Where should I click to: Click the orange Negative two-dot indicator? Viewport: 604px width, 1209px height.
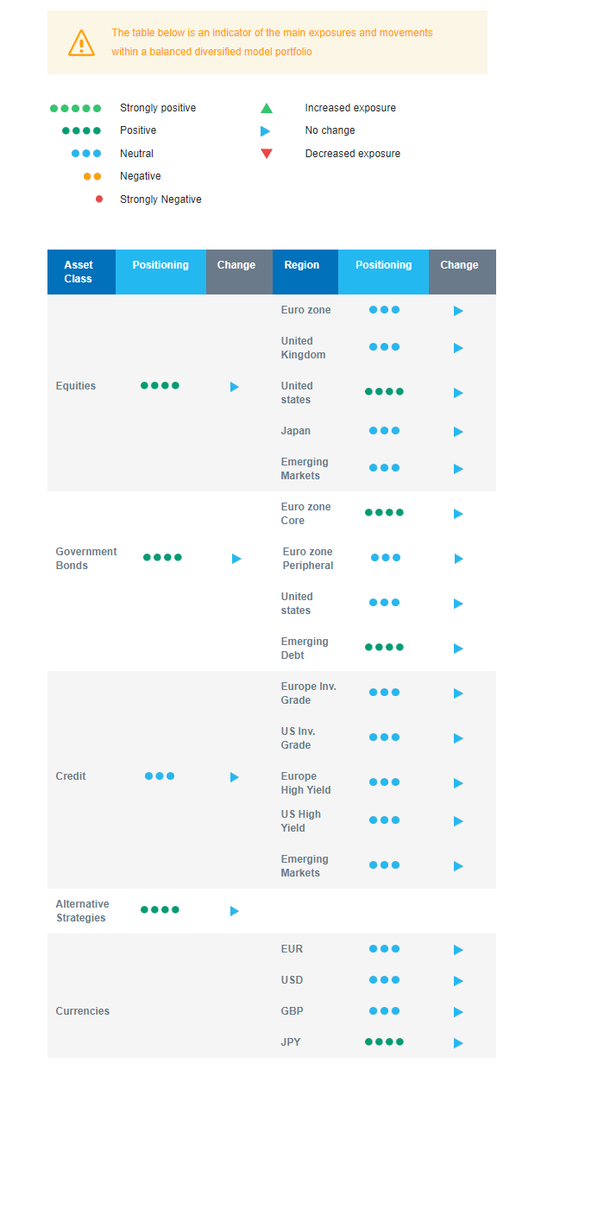(x=92, y=176)
